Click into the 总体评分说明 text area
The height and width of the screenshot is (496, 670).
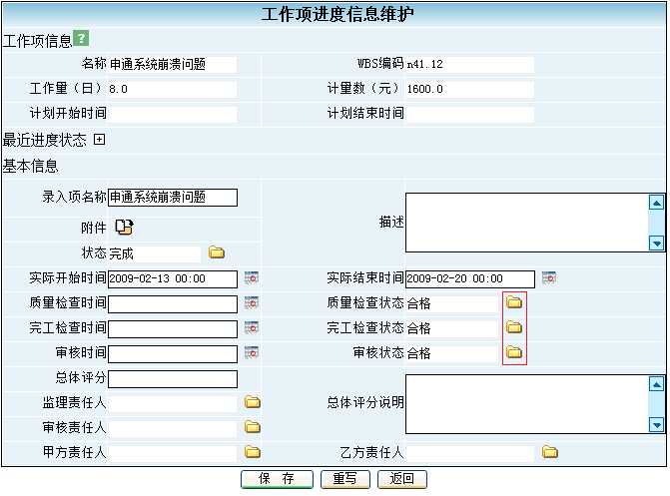point(527,404)
